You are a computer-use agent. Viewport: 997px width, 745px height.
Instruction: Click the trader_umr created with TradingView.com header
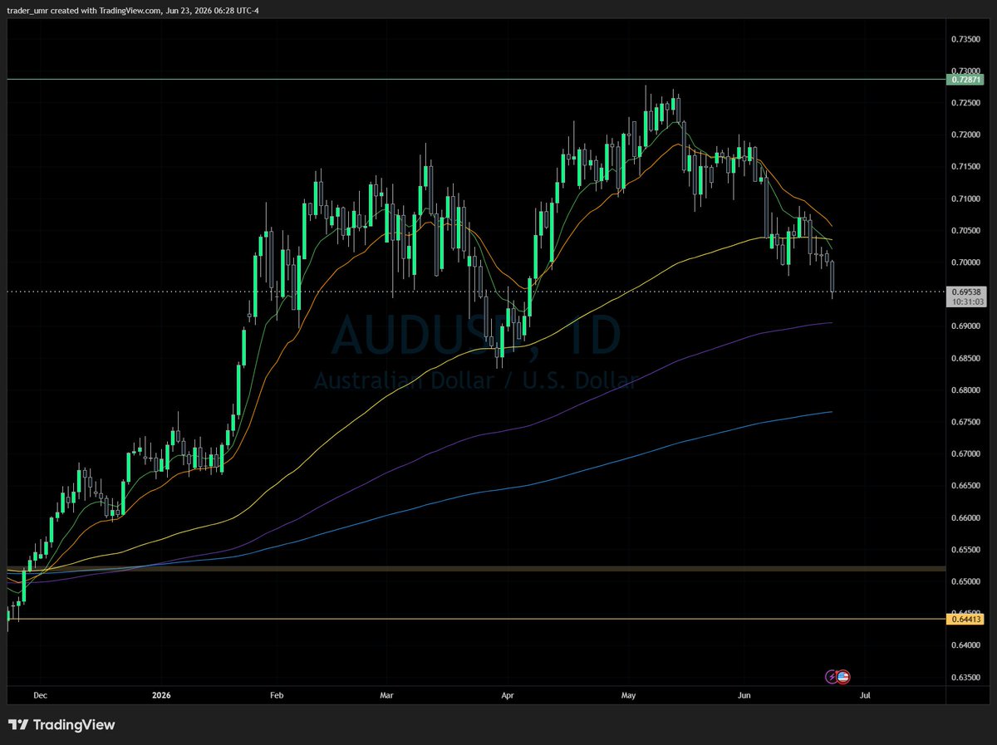(134, 11)
